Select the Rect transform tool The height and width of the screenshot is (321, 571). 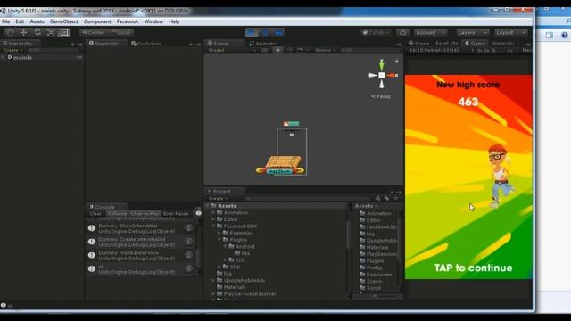(x=64, y=32)
